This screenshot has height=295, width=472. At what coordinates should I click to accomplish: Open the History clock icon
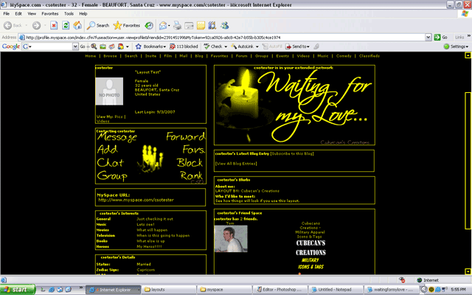coord(149,26)
